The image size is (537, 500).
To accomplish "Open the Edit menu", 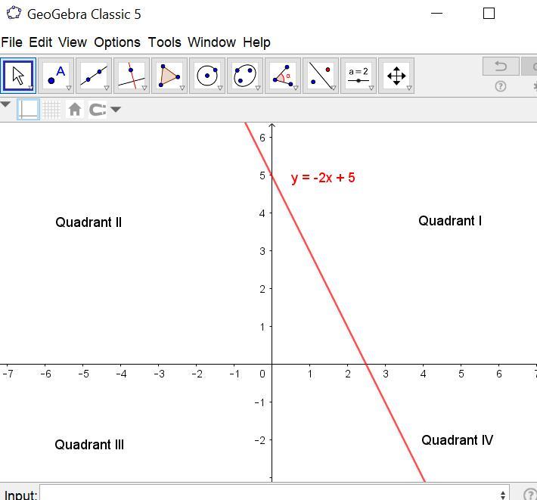I will click(40, 42).
